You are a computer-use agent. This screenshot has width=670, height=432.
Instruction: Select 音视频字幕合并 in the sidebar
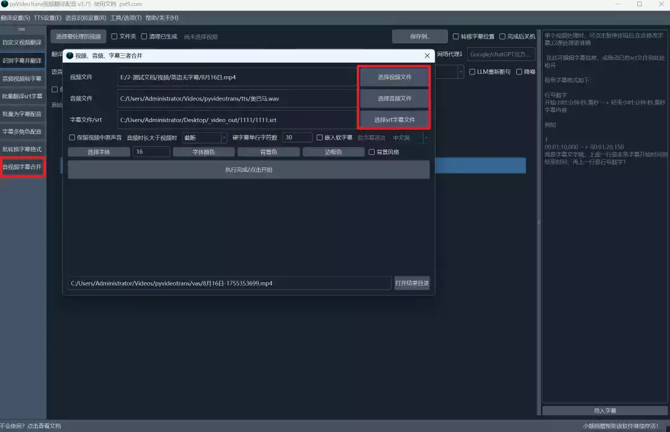click(x=22, y=167)
